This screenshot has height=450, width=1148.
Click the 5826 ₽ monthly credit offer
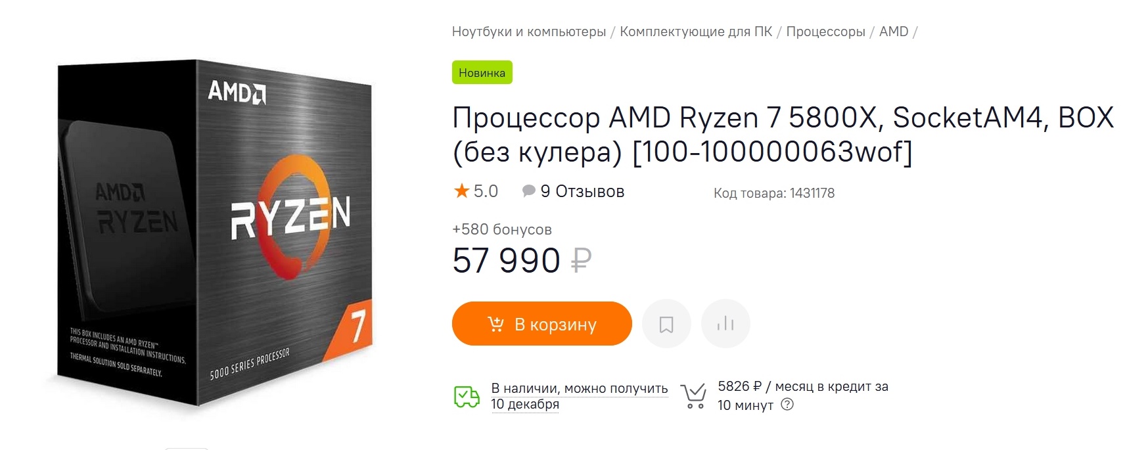pos(802,387)
